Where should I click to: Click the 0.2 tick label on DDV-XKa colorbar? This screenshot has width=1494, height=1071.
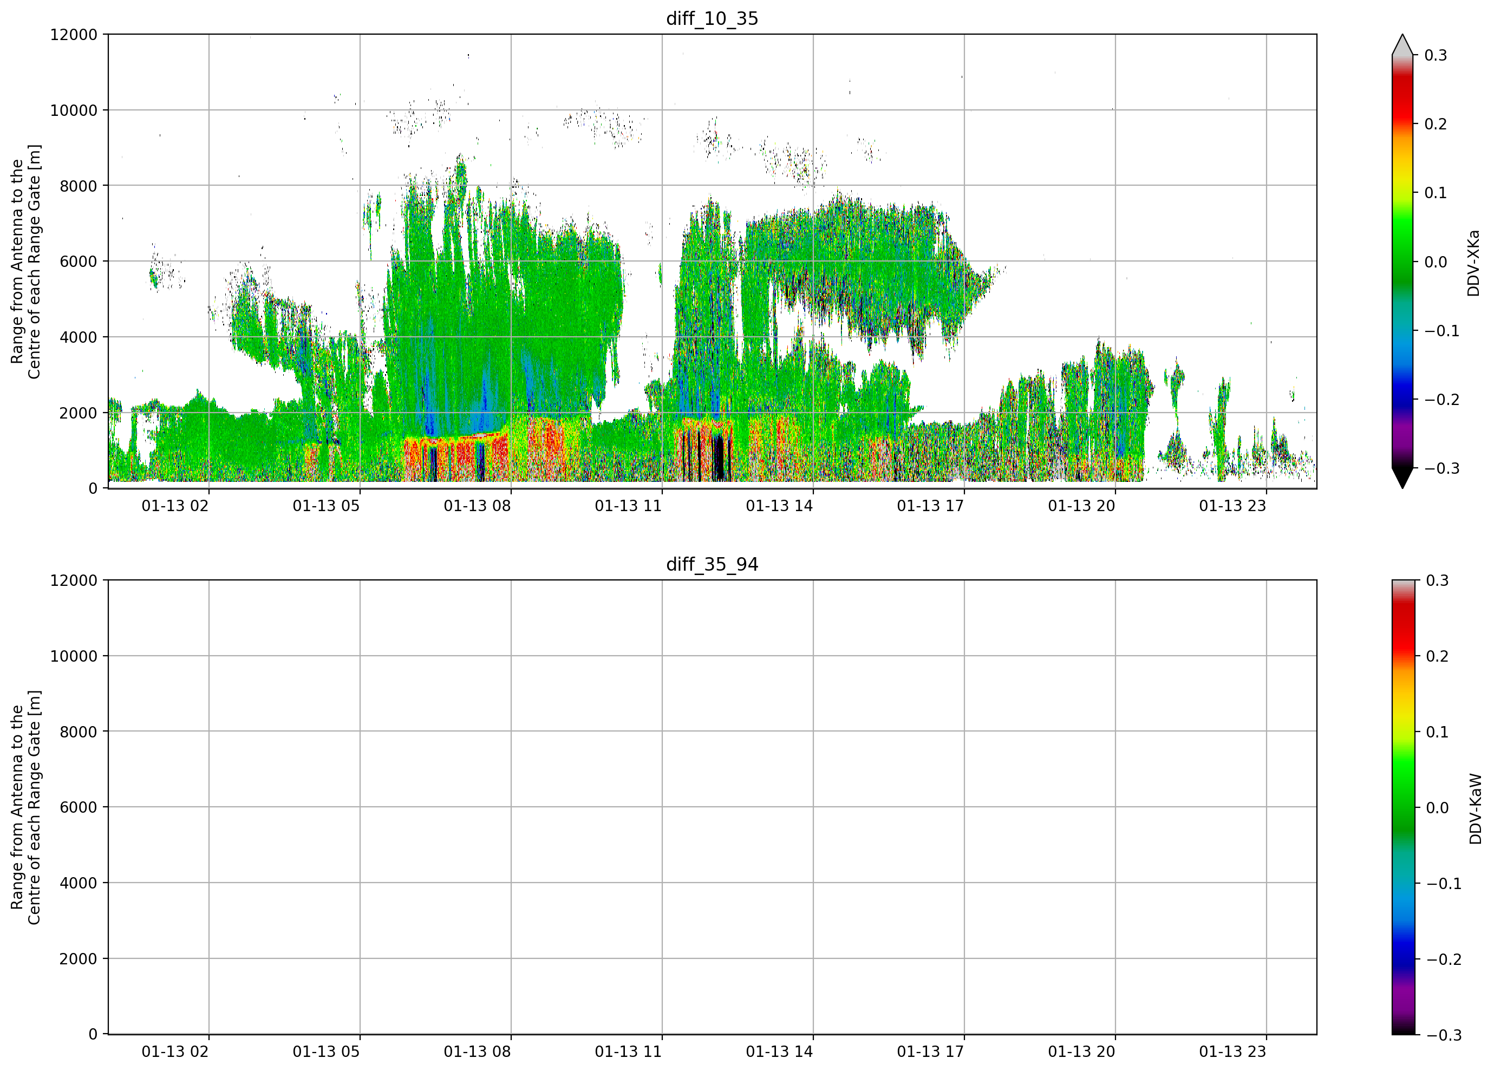coord(1436,125)
